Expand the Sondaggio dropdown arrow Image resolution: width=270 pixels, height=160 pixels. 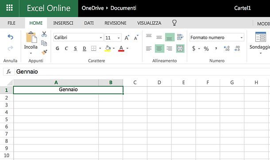[261, 53]
